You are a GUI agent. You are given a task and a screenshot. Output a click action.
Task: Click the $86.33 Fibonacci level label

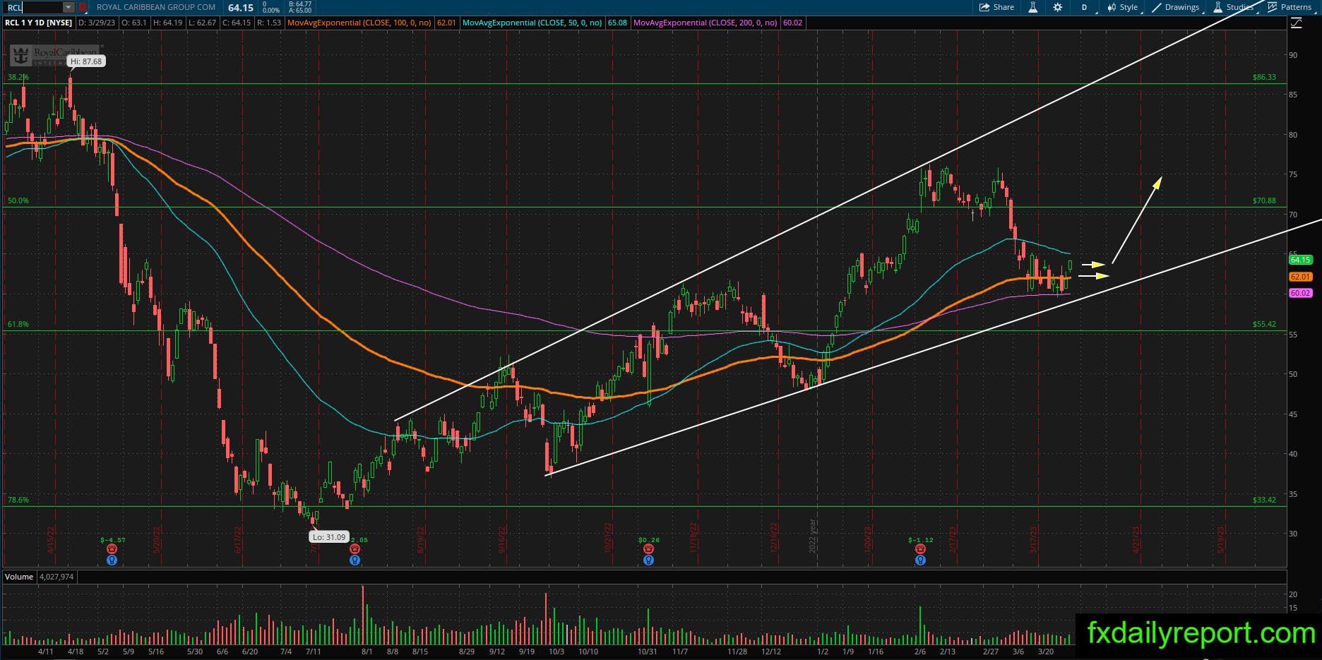tap(1264, 77)
